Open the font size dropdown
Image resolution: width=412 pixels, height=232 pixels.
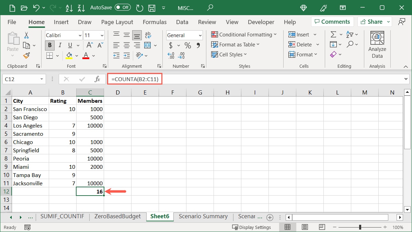[102, 35]
